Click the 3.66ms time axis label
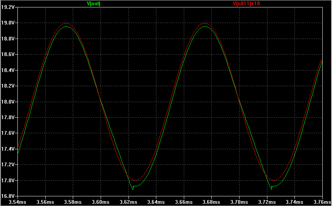The height and width of the screenshot is (206, 332). [184, 202]
